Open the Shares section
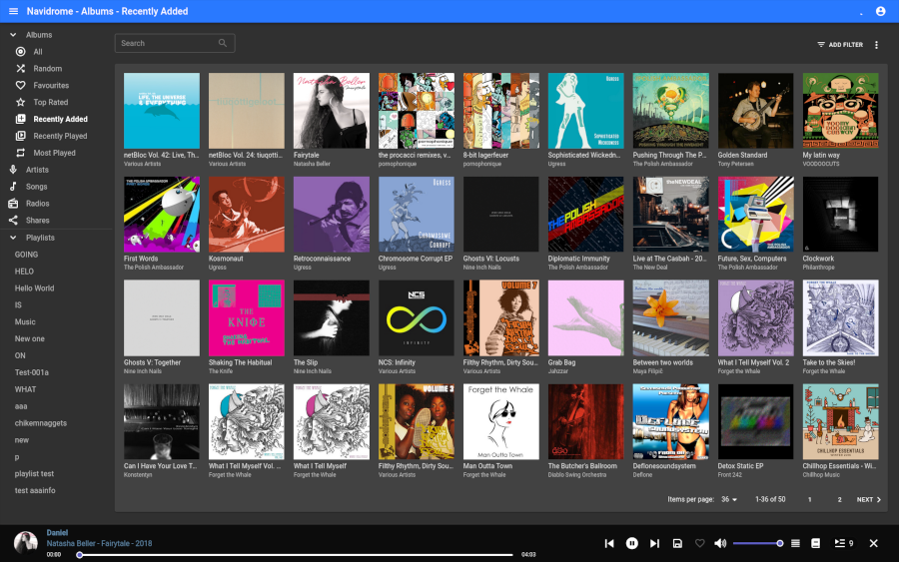The image size is (899, 562). pos(38,221)
